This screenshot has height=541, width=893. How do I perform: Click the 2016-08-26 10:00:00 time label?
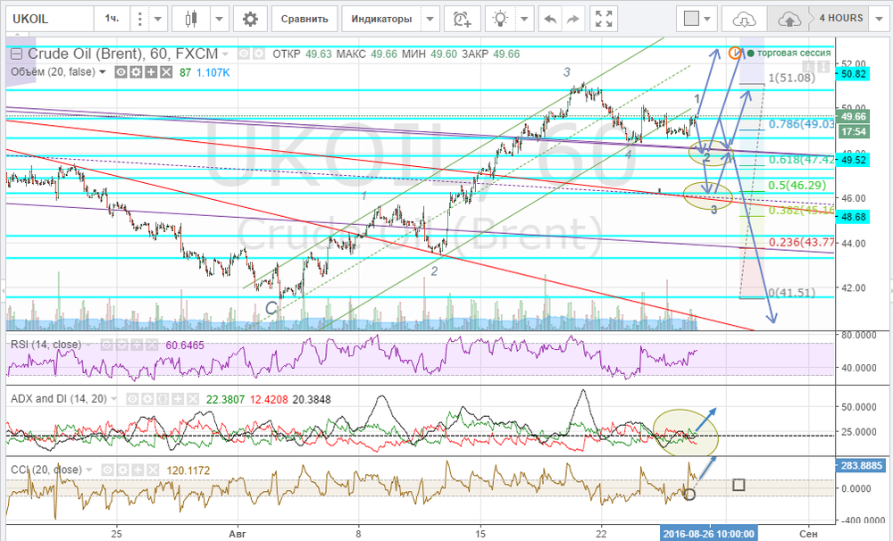pos(709,534)
